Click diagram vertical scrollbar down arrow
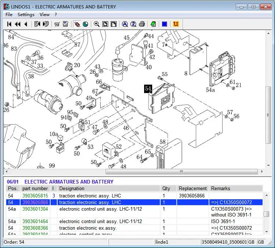This screenshot has width=275, height=248. pos(268,165)
